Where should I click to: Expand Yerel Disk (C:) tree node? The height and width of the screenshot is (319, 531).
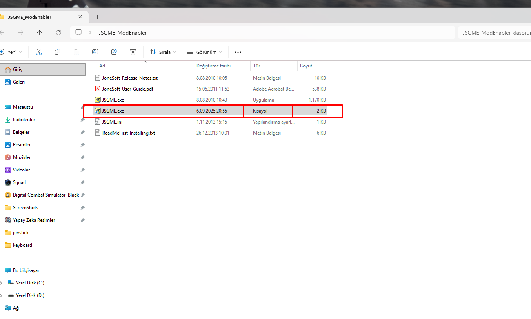click(2, 283)
